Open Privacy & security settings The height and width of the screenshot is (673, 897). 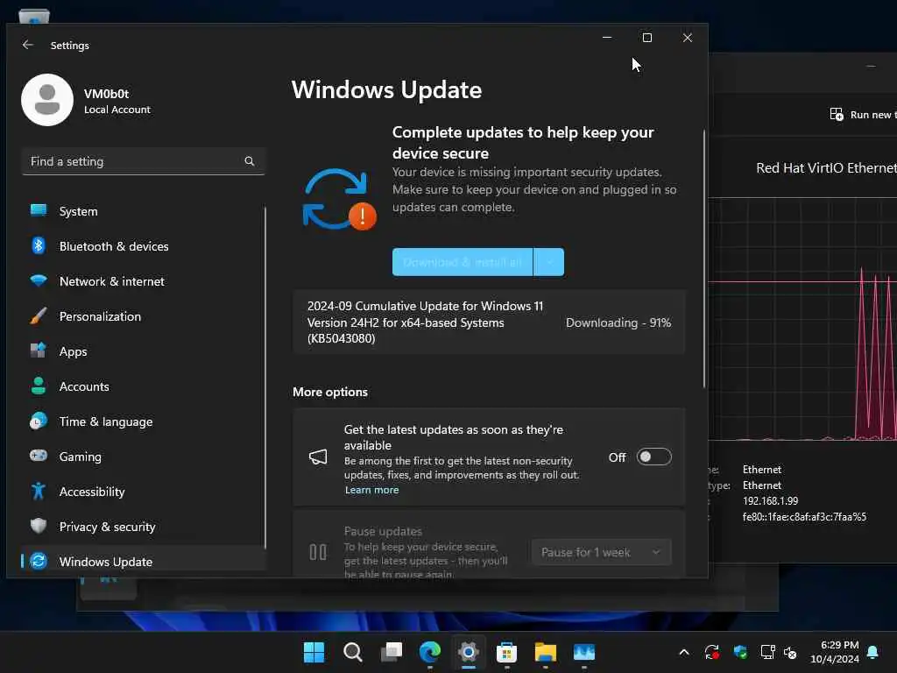pos(143,527)
